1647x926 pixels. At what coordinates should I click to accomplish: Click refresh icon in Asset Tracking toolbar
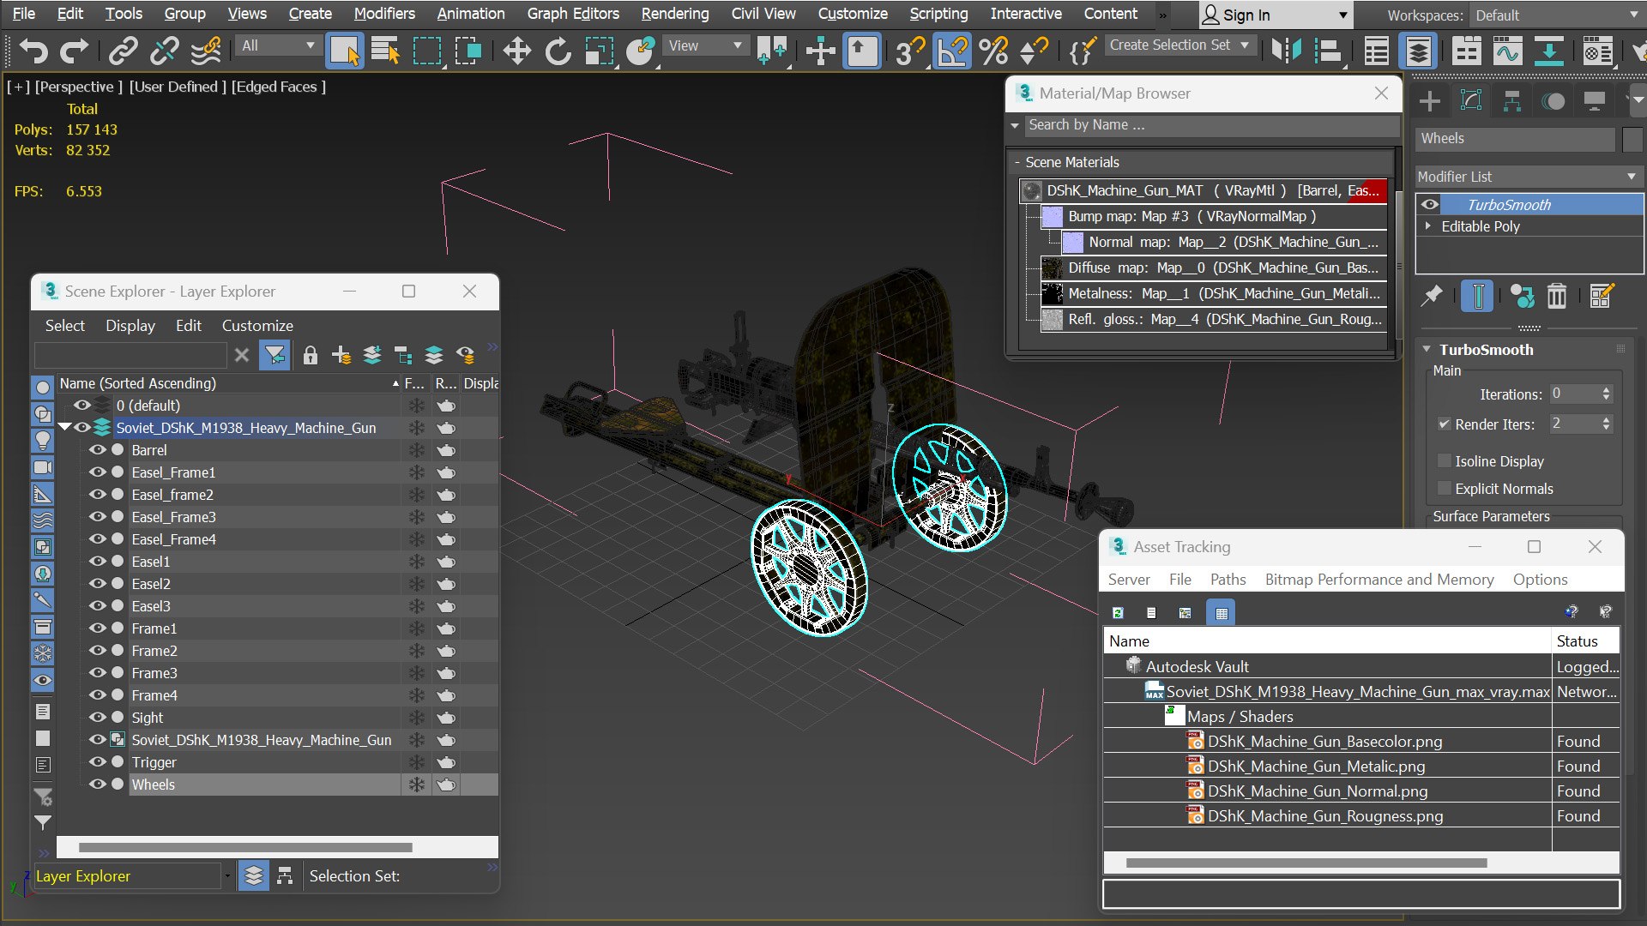(1118, 613)
